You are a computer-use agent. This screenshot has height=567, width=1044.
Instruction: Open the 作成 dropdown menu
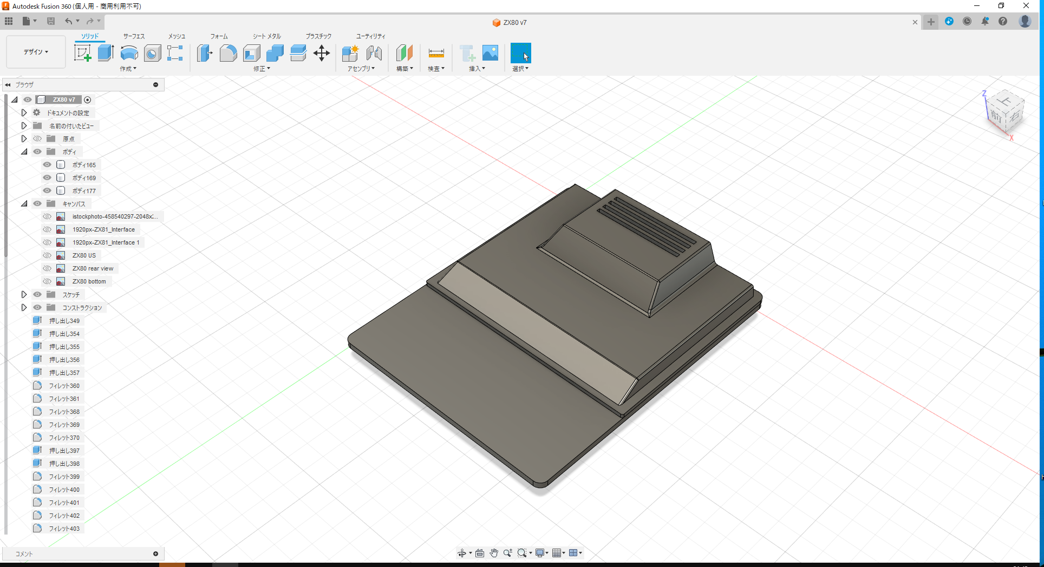128,69
